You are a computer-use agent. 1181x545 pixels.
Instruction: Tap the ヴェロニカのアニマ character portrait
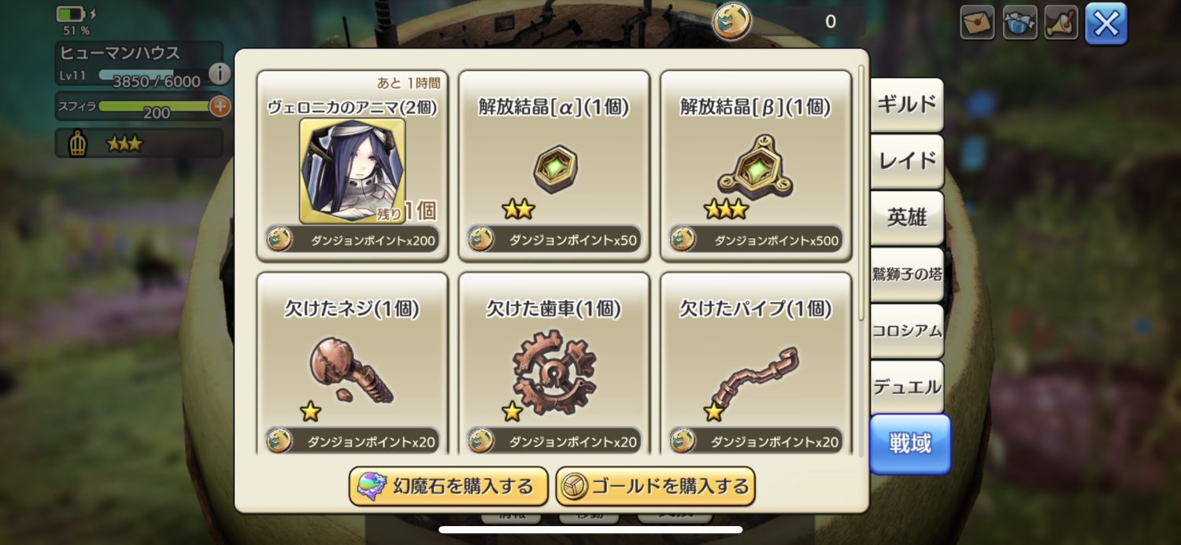tap(353, 171)
